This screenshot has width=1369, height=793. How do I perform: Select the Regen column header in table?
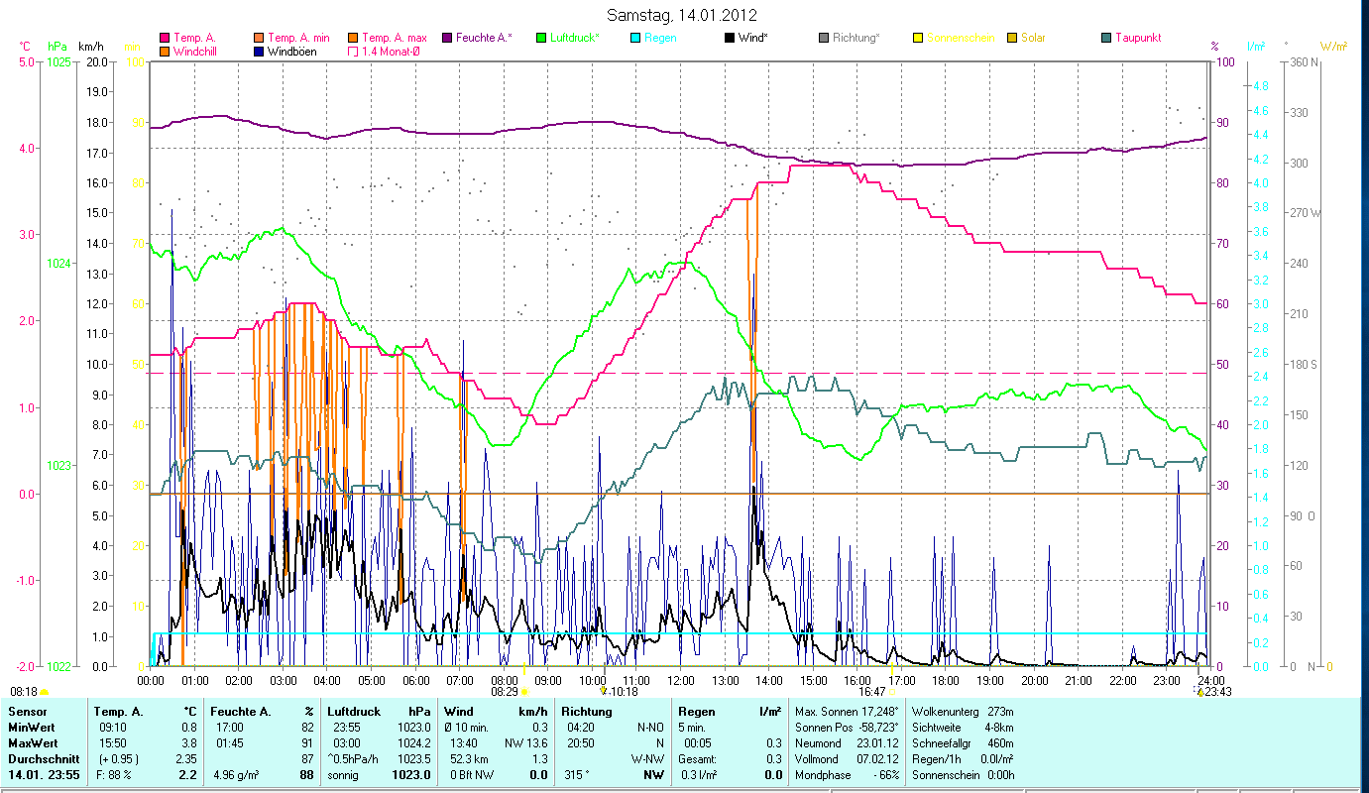(695, 711)
